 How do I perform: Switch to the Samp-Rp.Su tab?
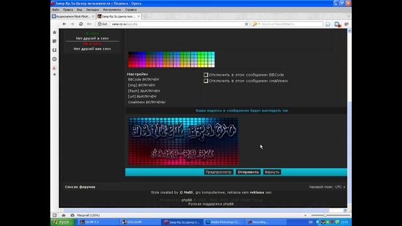point(119,16)
